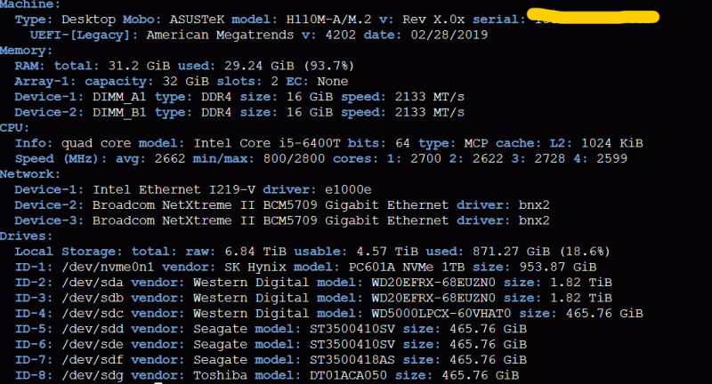
Task: Click /dev/nvme0n1 device path
Action: point(108,267)
